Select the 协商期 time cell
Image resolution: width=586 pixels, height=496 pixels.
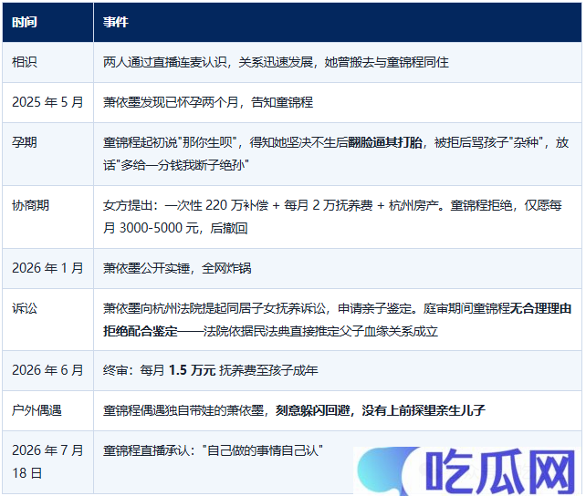[x=47, y=217]
